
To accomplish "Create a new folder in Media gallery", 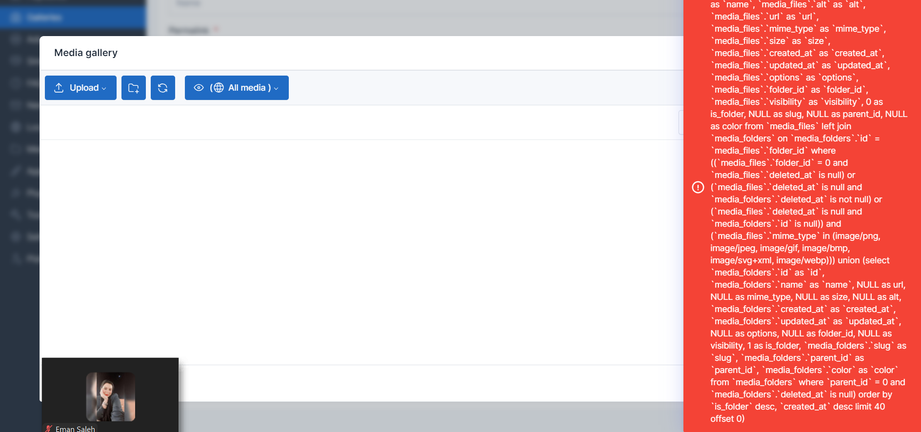I will click(x=134, y=88).
